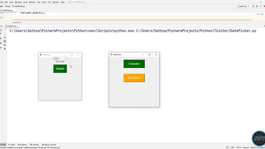Open the VCS menu
Viewport: 265px width, 149px height.
(50, 2)
